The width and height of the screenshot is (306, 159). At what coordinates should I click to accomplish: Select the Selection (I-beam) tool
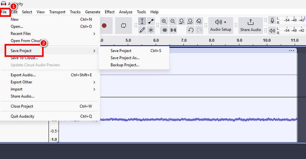click(142, 21)
